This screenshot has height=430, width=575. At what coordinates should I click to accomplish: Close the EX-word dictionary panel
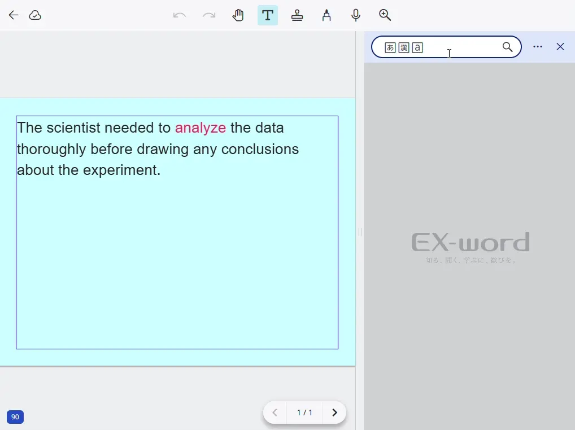(560, 47)
